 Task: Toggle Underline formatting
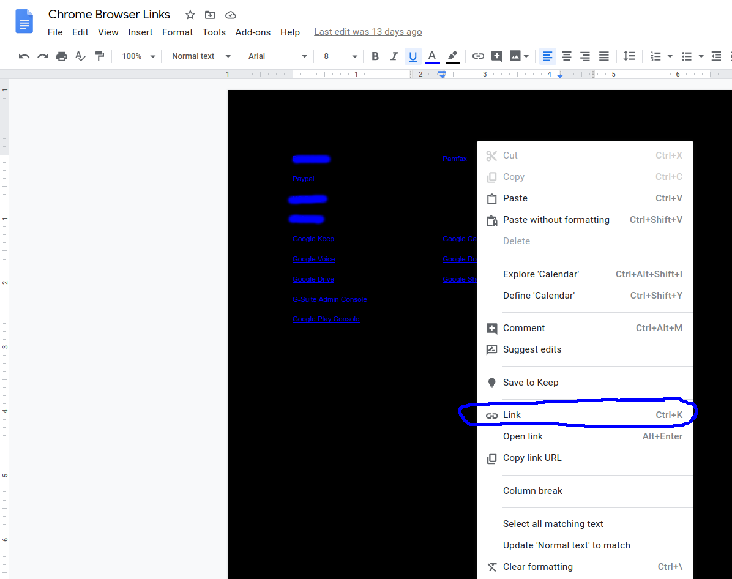pyautogui.click(x=413, y=56)
